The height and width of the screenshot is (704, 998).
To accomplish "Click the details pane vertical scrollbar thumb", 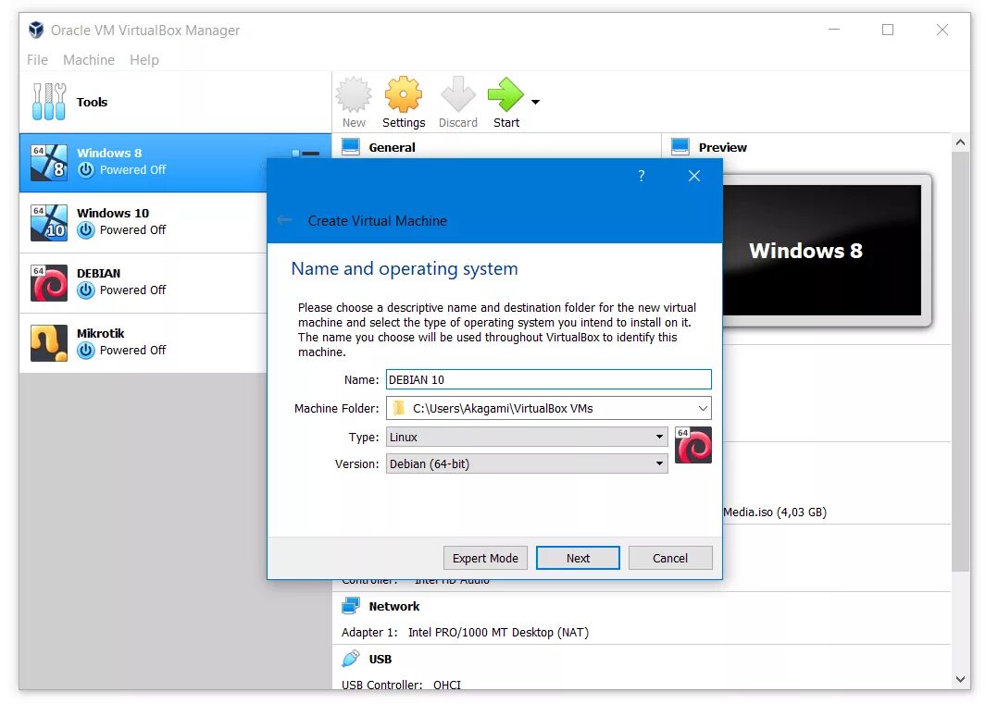I will point(960,361).
